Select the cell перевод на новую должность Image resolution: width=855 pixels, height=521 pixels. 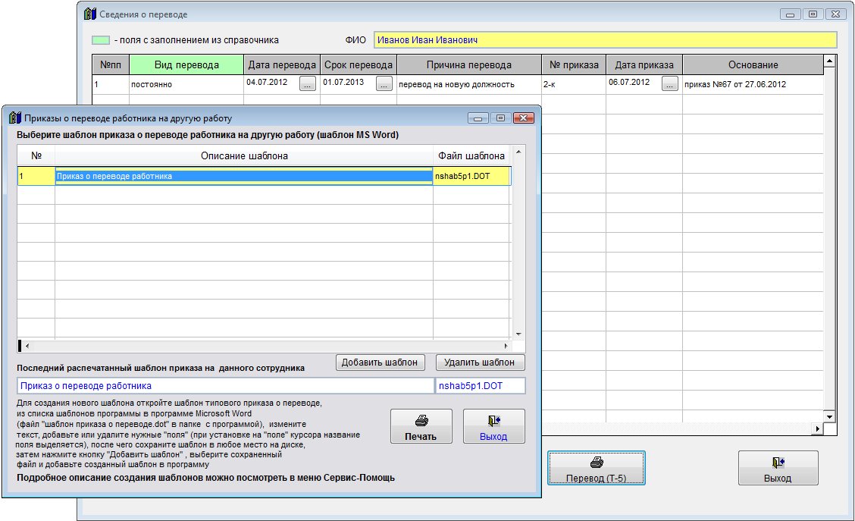469,85
